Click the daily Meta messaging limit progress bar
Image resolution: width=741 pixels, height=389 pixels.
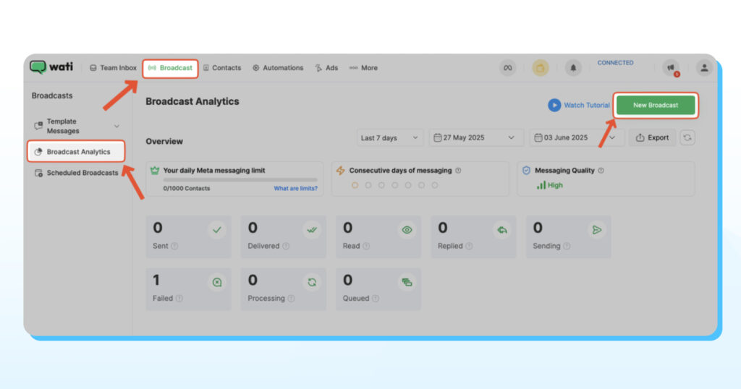240,180
